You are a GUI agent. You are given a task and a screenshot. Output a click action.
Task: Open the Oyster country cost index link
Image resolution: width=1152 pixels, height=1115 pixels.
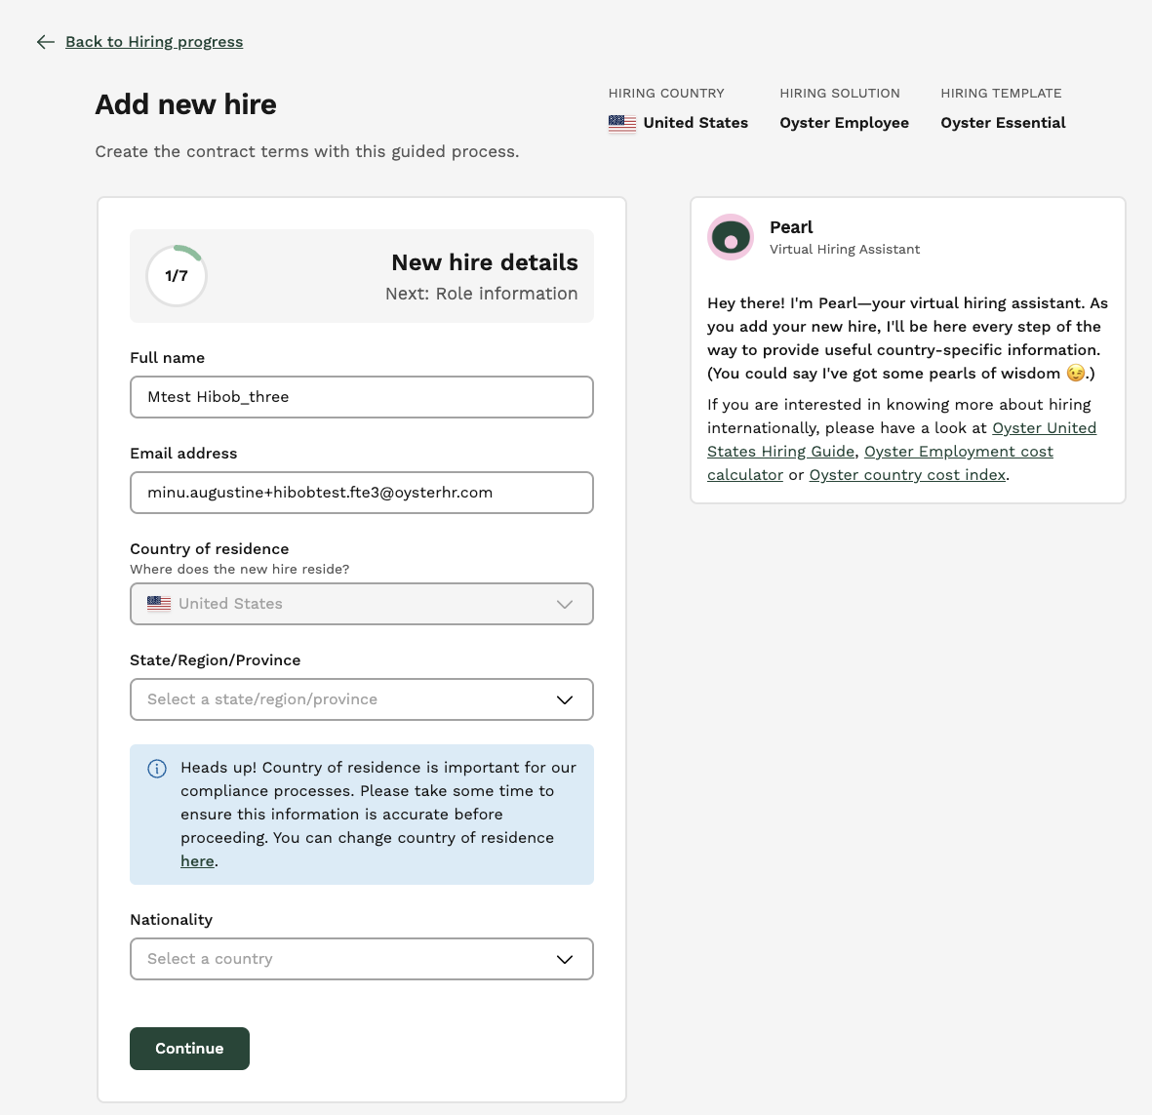907,475
